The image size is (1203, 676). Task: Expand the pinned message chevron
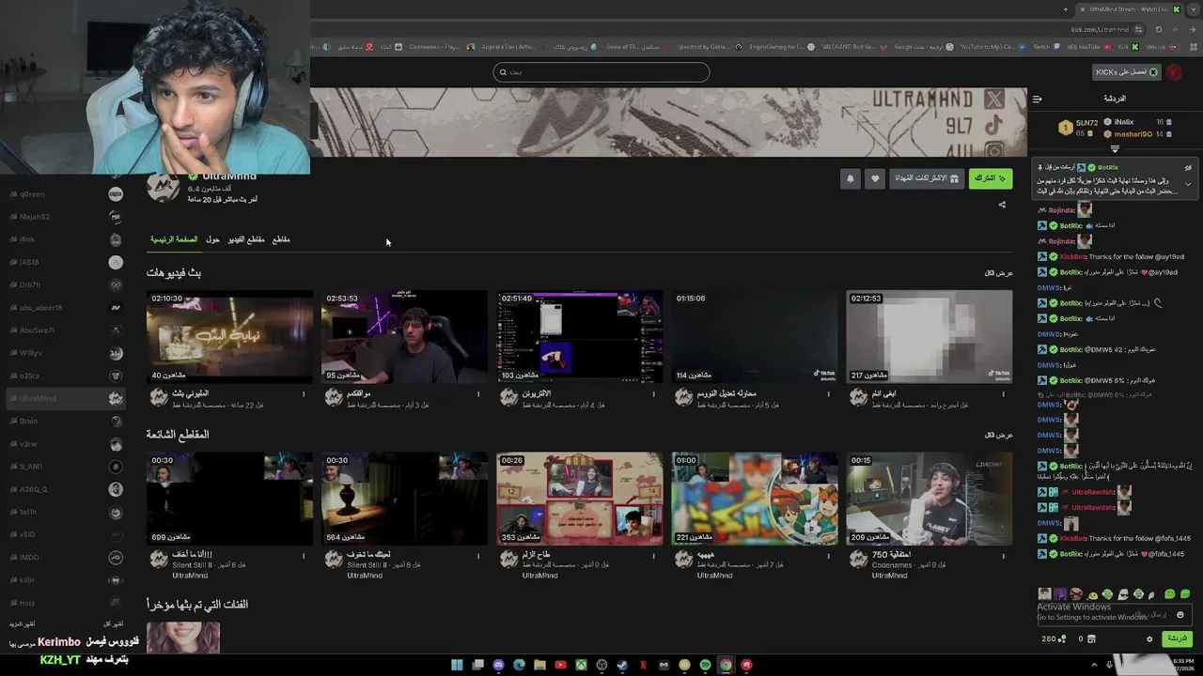[x=1188, y=184]
